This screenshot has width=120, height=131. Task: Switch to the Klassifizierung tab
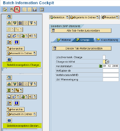(107, 40)
